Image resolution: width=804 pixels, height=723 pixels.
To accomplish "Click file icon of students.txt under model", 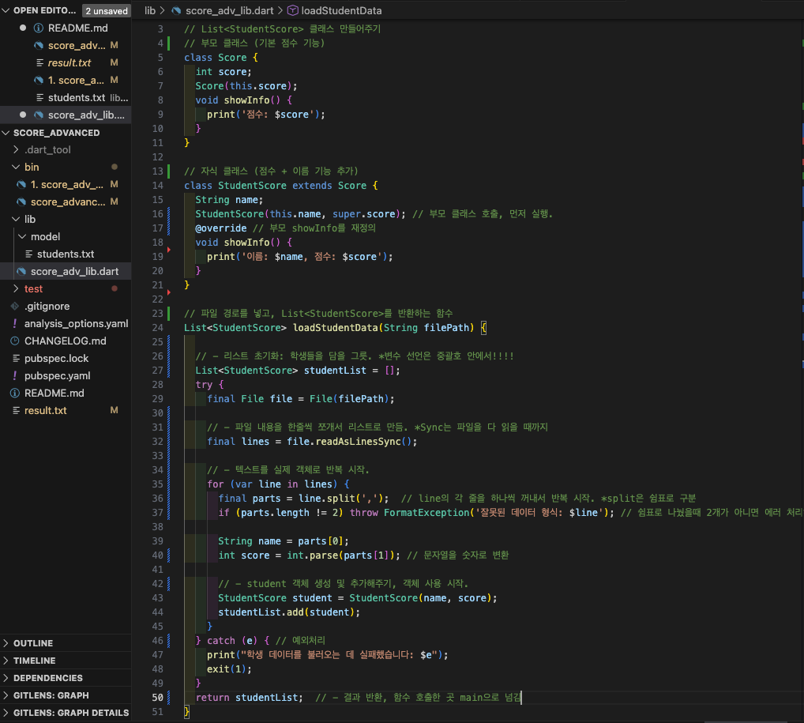I will coord(28,254).
